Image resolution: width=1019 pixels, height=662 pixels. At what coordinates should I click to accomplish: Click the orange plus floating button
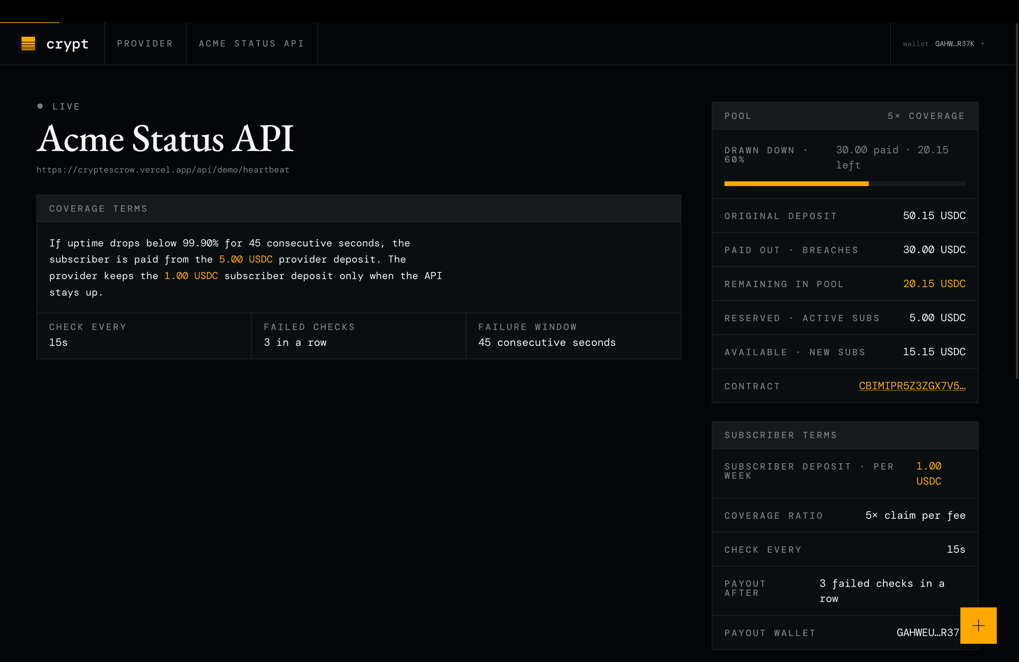(978, 626)
